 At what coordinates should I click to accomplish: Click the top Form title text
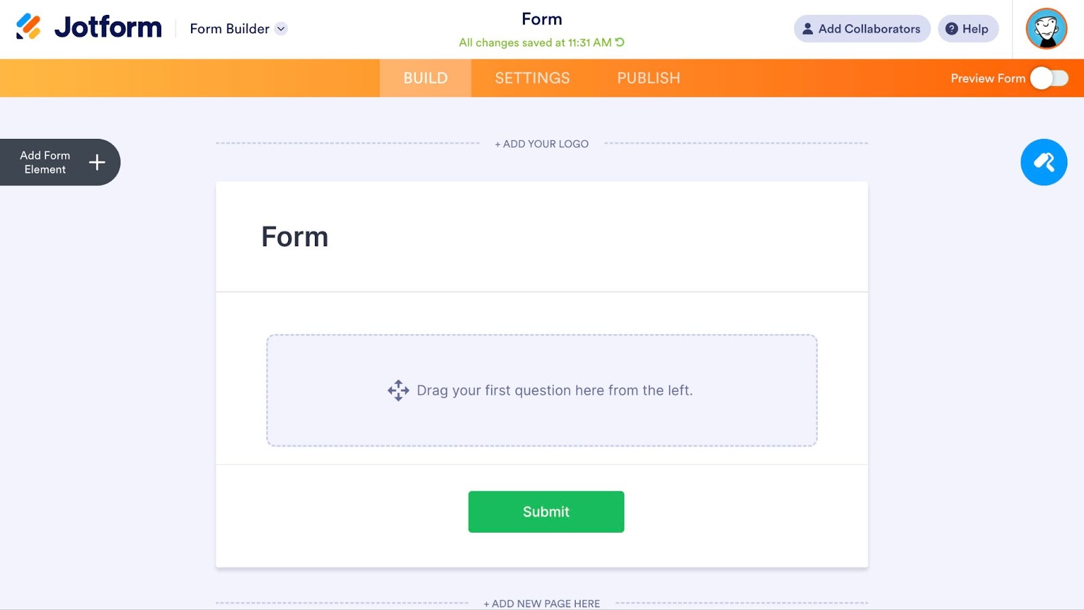tap(542, 19)
